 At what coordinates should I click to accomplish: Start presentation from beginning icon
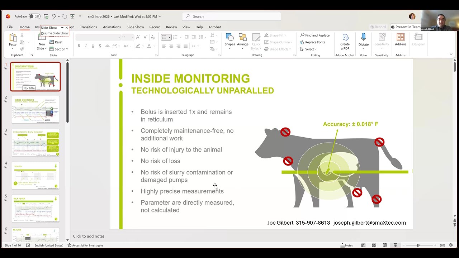click(72, 16)
